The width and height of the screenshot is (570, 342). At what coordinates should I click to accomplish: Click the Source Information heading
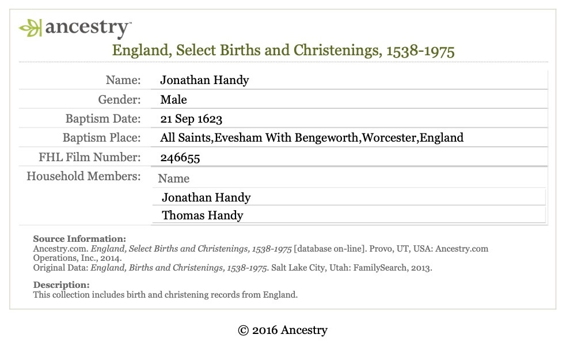[x=79, y=239]
